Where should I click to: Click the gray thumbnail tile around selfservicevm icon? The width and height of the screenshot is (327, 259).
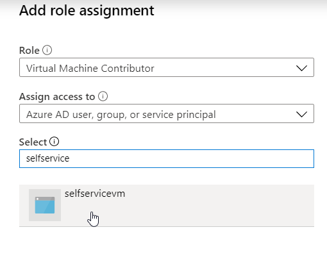pyautogui.click(x=45, y=205)
